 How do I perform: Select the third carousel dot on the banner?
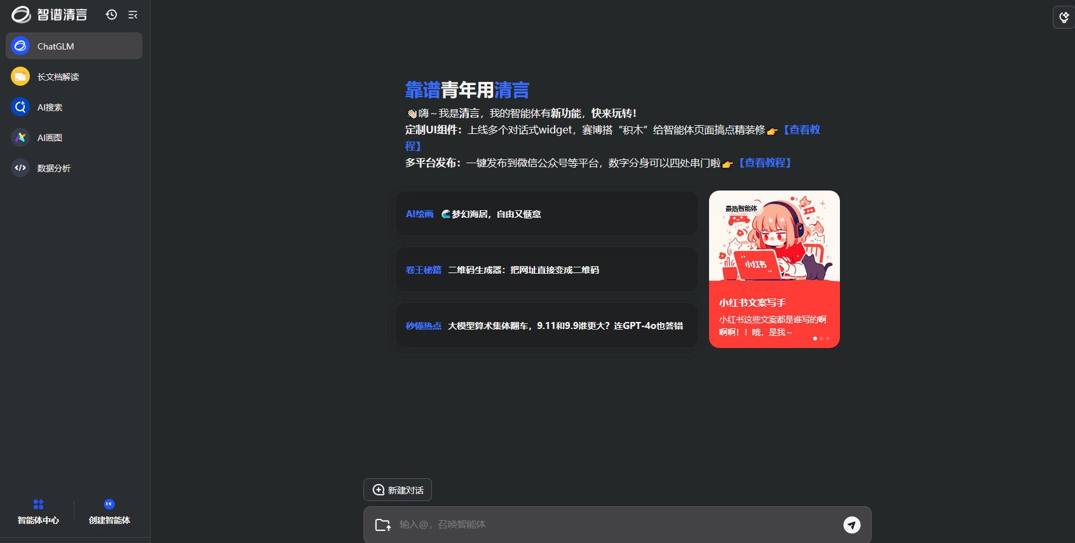pyautogui.click(x=828, y=339)
